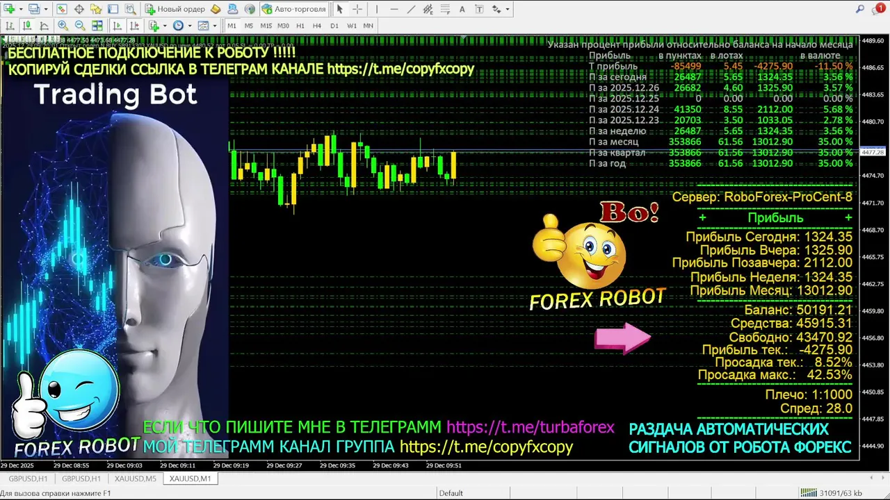Show the Terminal panel icon
890x500 pixels.
(113, 9)
